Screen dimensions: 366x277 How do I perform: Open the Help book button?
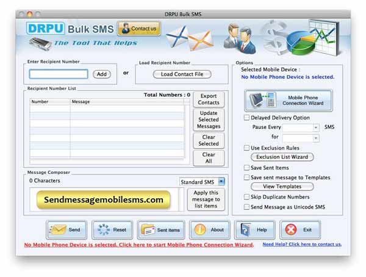click(x=255, y=230)
